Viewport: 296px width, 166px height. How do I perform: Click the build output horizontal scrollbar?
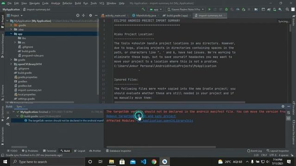point(161,147)
